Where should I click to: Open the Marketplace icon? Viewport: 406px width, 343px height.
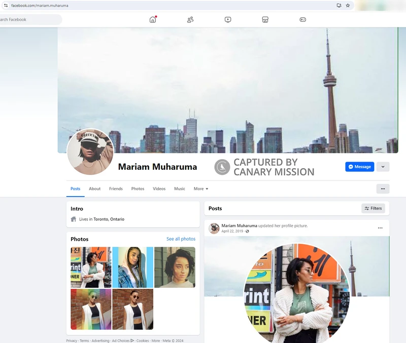[x=265, y=20]
